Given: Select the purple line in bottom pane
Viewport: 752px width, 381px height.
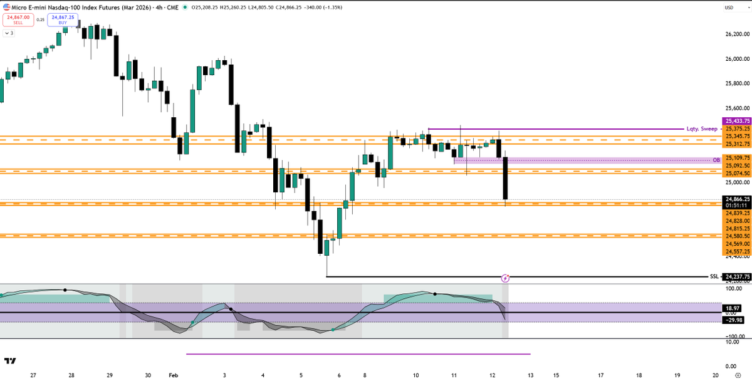Looking at the screenshot, I should point(358,354).
